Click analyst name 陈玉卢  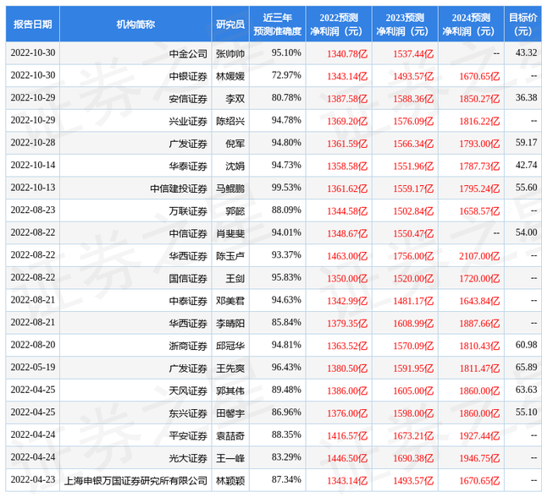[x=230, y=256]
